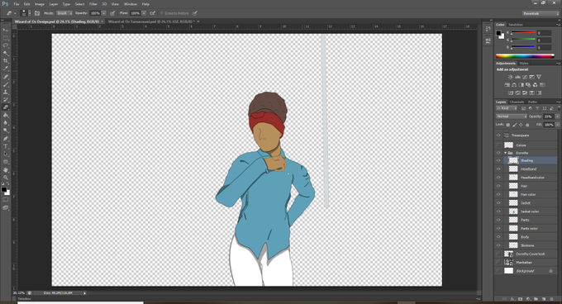The image size is (562, 304).
Task: Add a Curves adjustment
Action: point(525,77)
